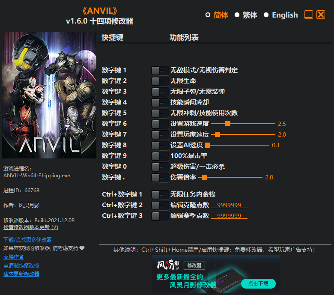Click the heart icon beside support text
The width and height of the screenshot is (334, 295).
pyautogui.click(x=82, y=248)
